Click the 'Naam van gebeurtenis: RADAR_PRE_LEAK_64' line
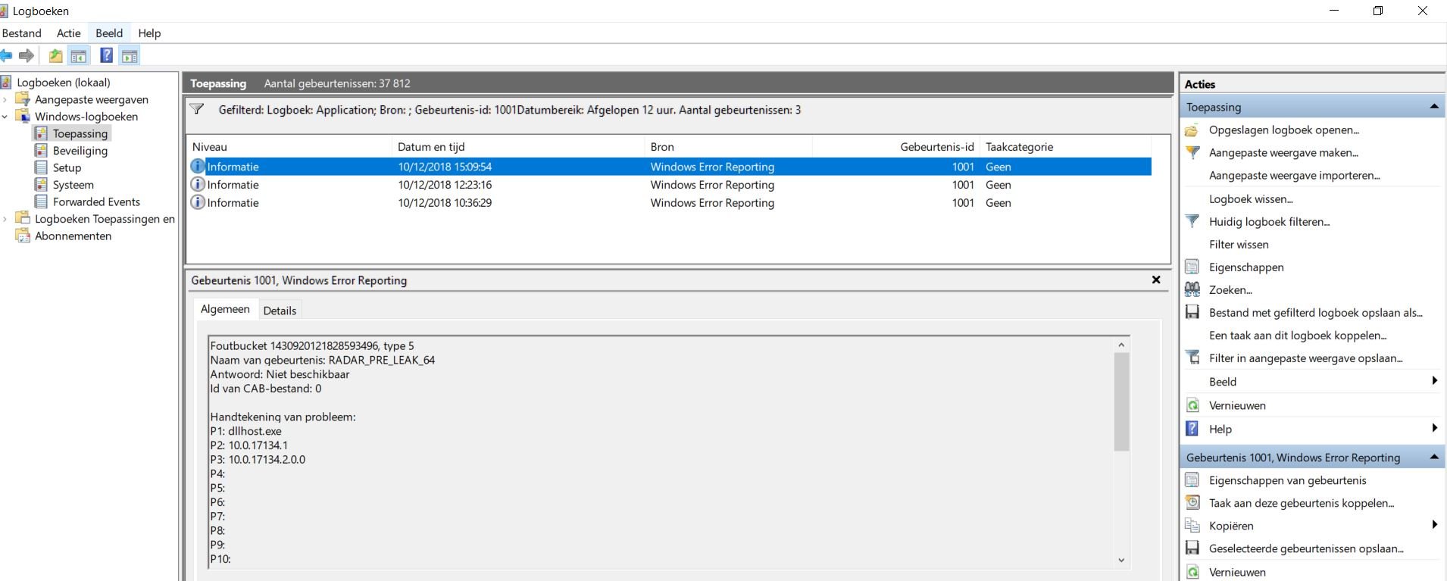Screen dimensions: 1447x581 [x=323, y=360]
